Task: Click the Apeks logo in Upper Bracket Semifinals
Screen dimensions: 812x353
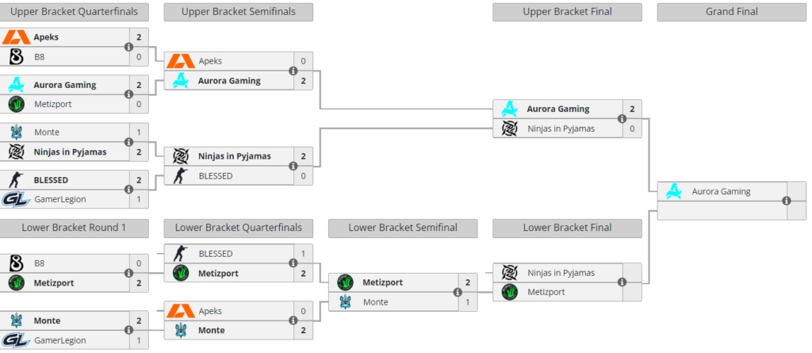Action: tap(180, 61)
